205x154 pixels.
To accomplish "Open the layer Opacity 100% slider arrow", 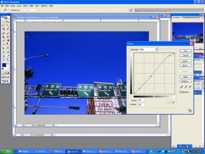I will [202, 84].
